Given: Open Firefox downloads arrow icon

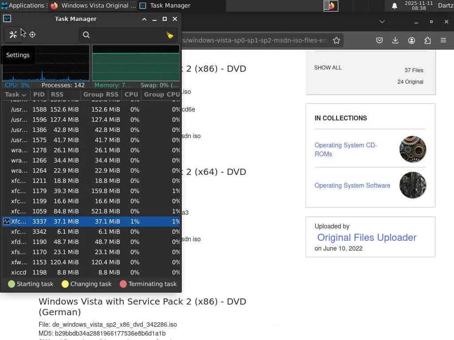Looking at the screenshot, I should click(395, 40).
